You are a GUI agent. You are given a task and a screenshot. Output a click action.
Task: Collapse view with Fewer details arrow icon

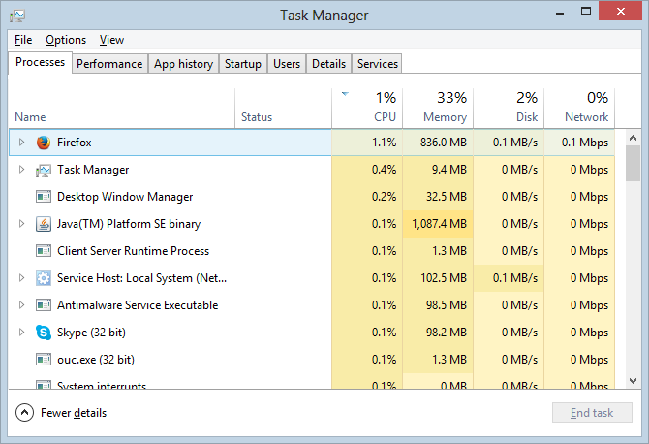tap(24, 413)
